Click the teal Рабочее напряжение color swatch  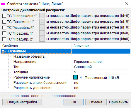point(75,77)
